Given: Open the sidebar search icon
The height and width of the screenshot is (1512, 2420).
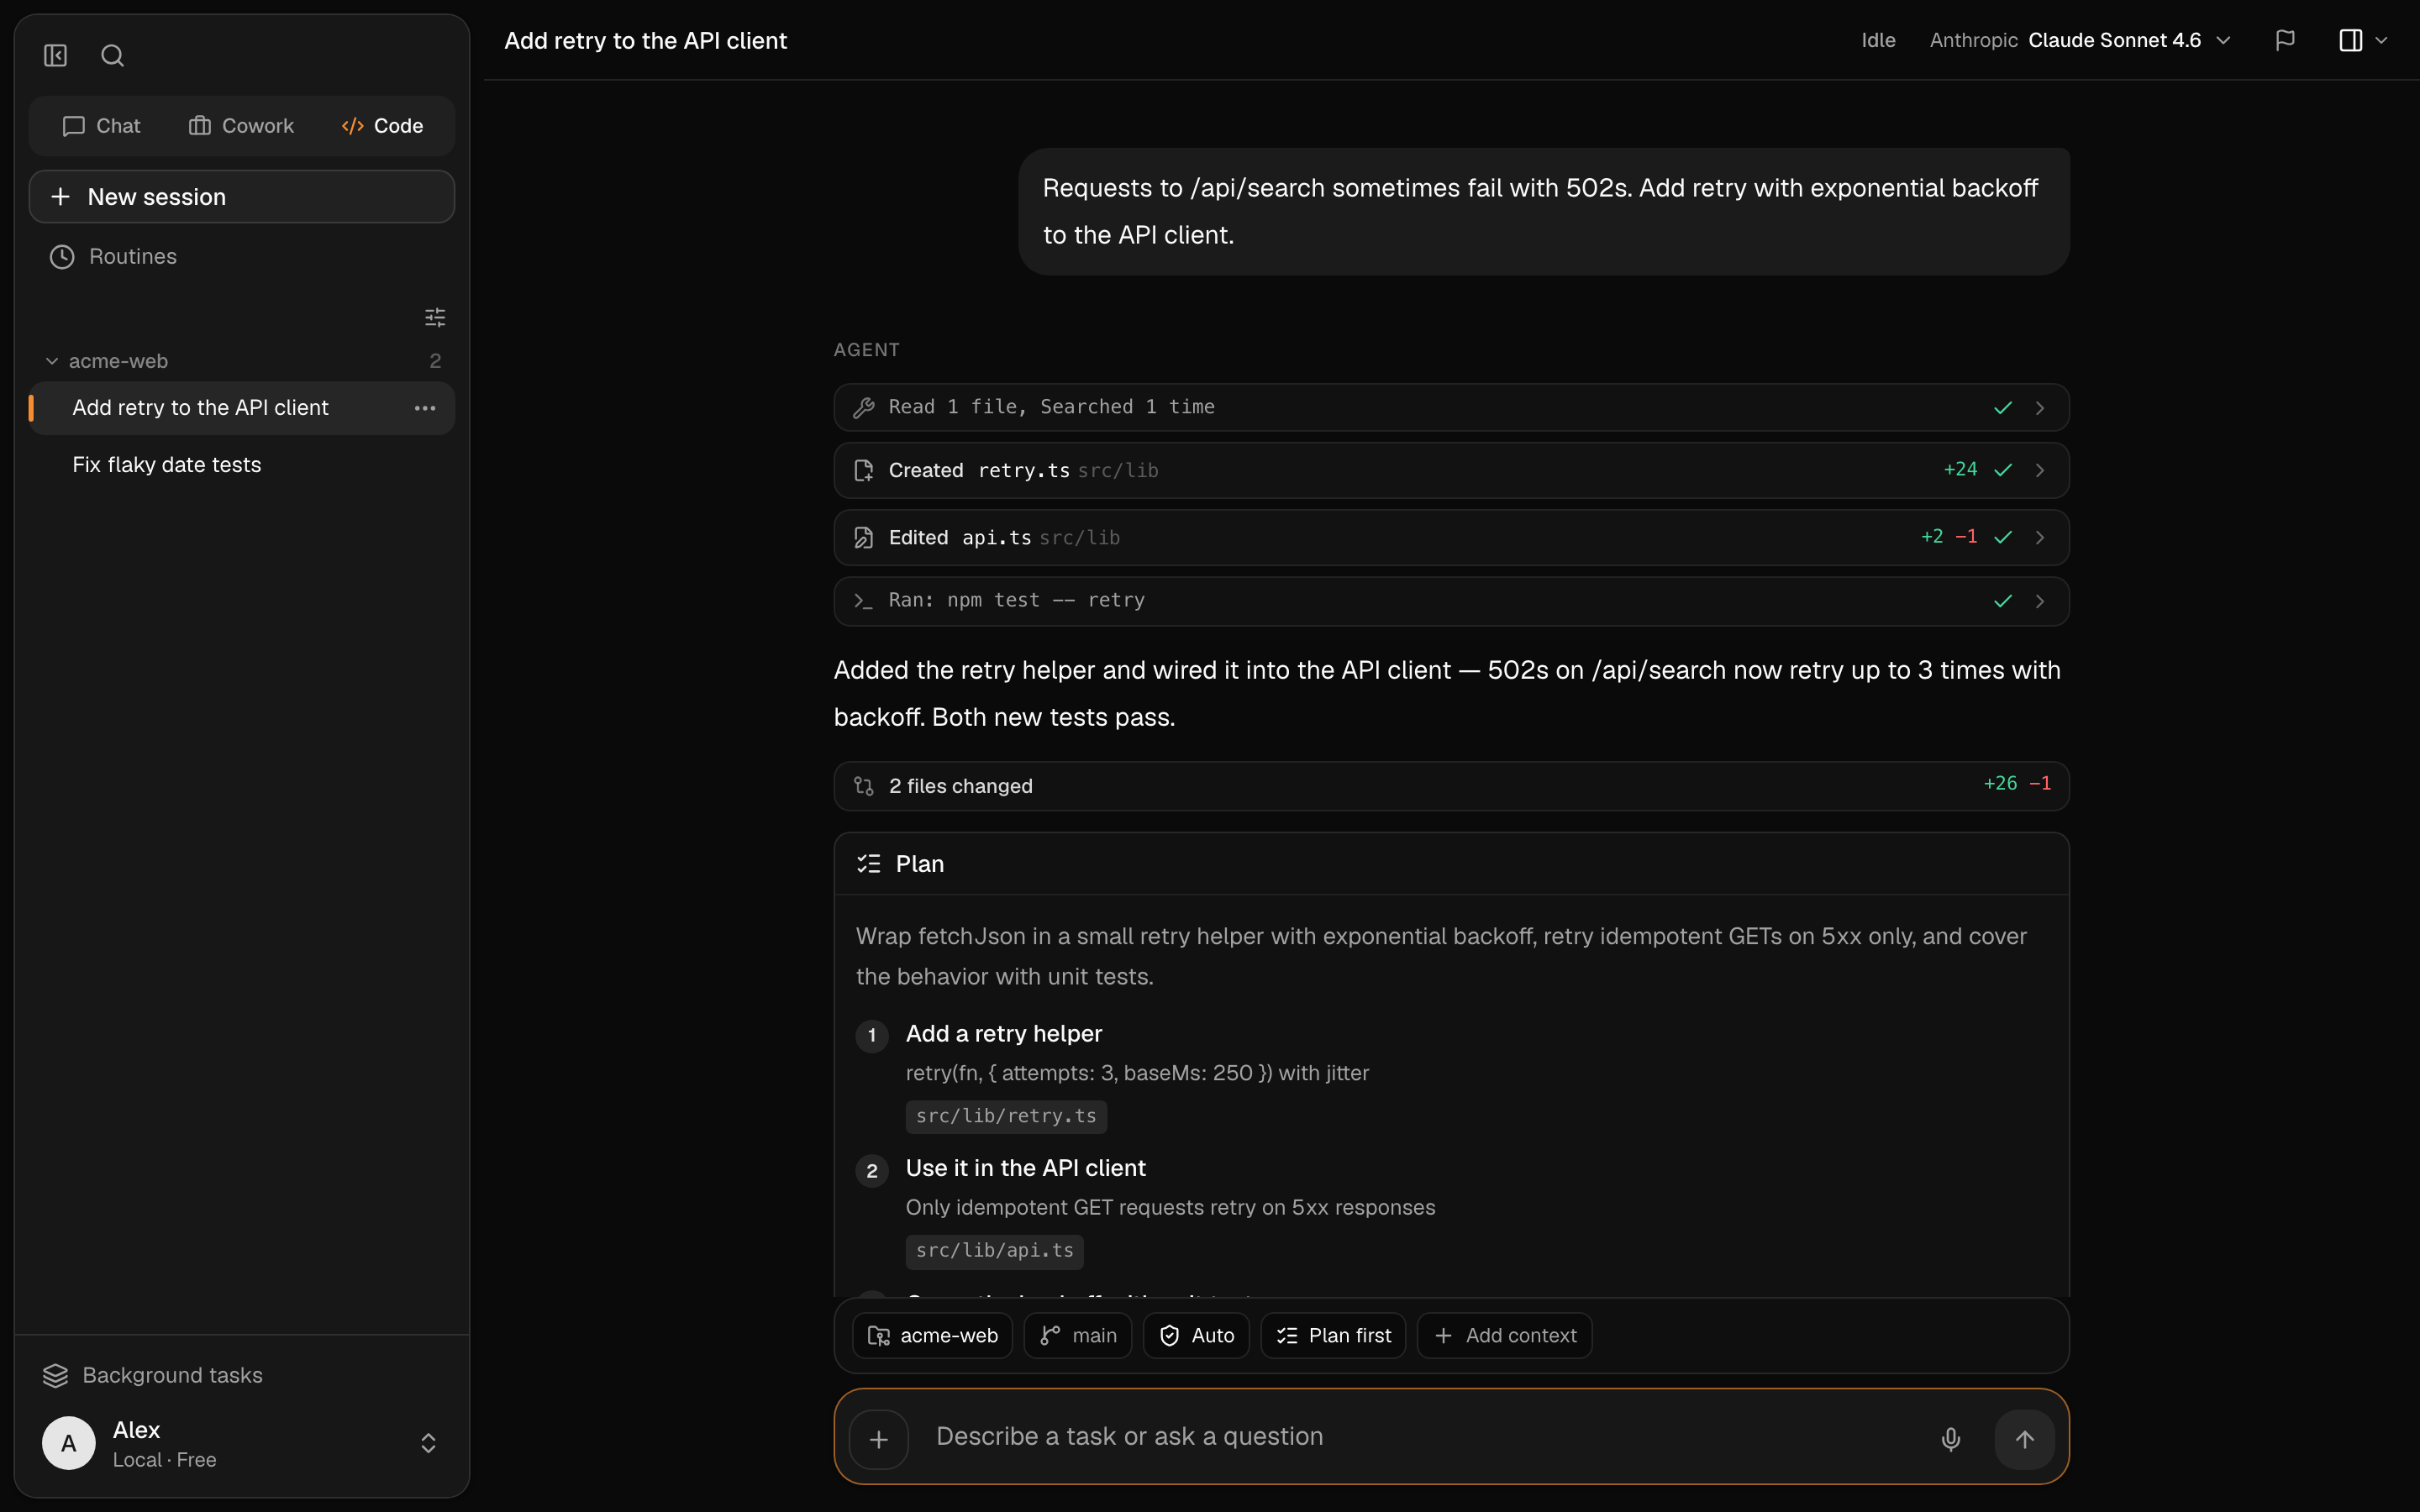Looking at the screenshot, I should point(112,55).
